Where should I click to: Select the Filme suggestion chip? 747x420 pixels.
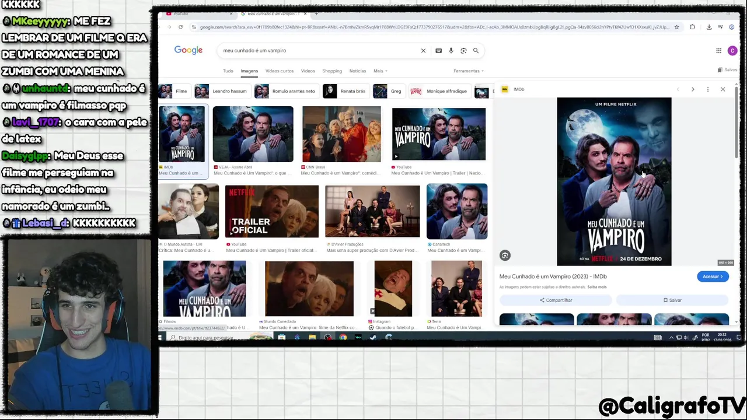pyautogui.click(x=174, y=91)
